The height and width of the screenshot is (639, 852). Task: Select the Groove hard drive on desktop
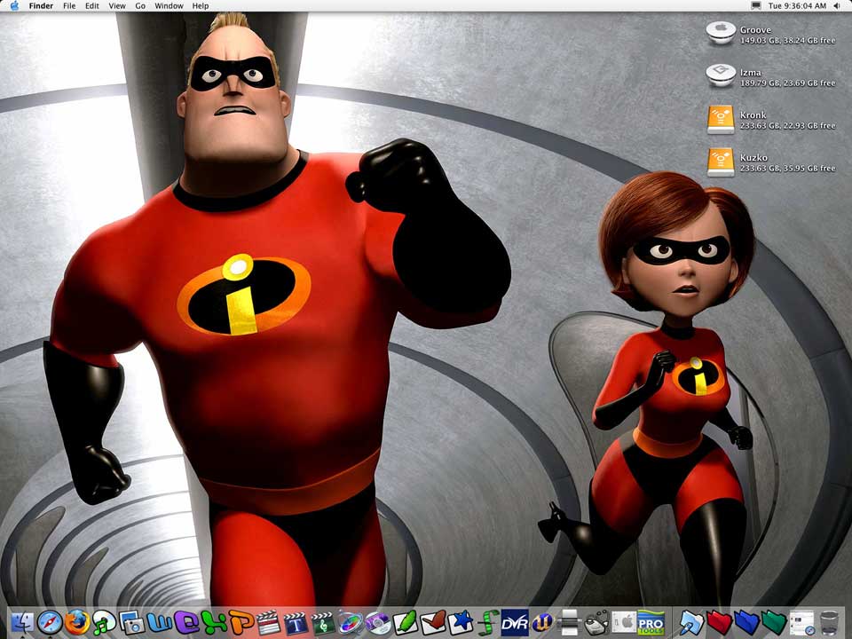(721, 33)
